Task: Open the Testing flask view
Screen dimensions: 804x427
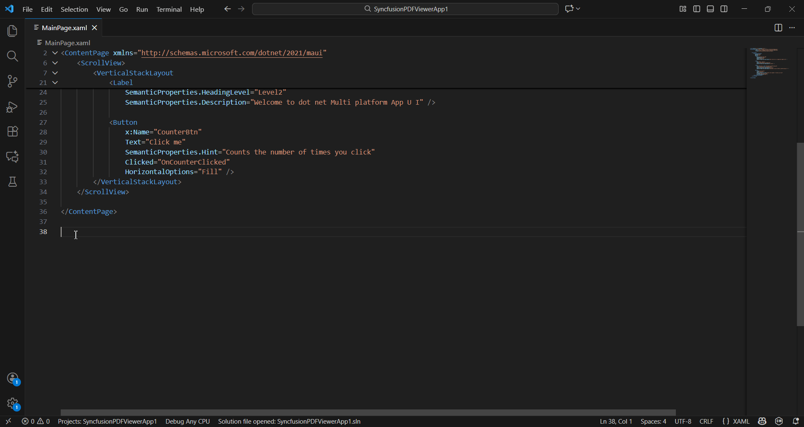Action: click(13, 182)
